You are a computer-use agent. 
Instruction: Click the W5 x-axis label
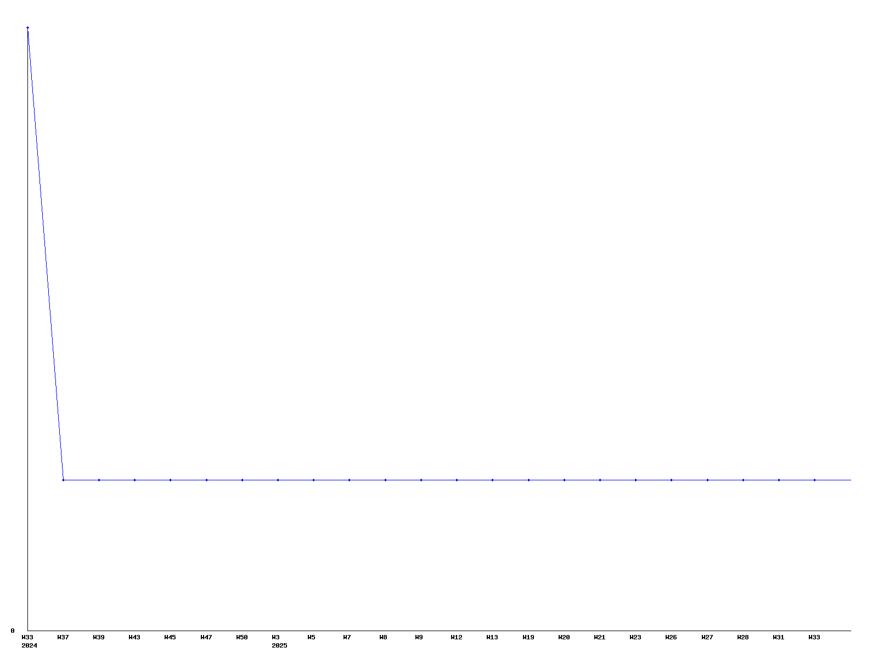point(311,637)
